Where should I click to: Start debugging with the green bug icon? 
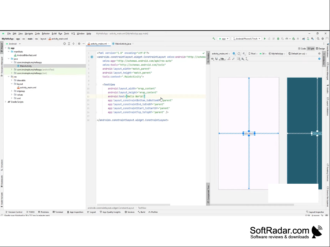278,39
